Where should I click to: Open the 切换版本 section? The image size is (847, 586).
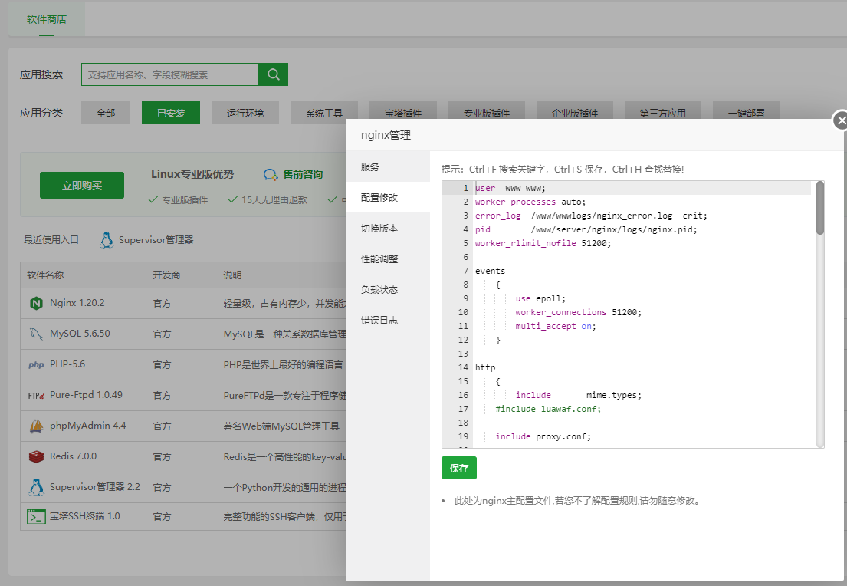pos(388,228)
